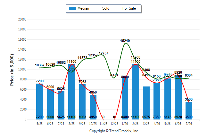Click the 3/26 bar labeled 6575
This screenshot has width=207, height=139.
pyautogui.click(x=146, y=103)
